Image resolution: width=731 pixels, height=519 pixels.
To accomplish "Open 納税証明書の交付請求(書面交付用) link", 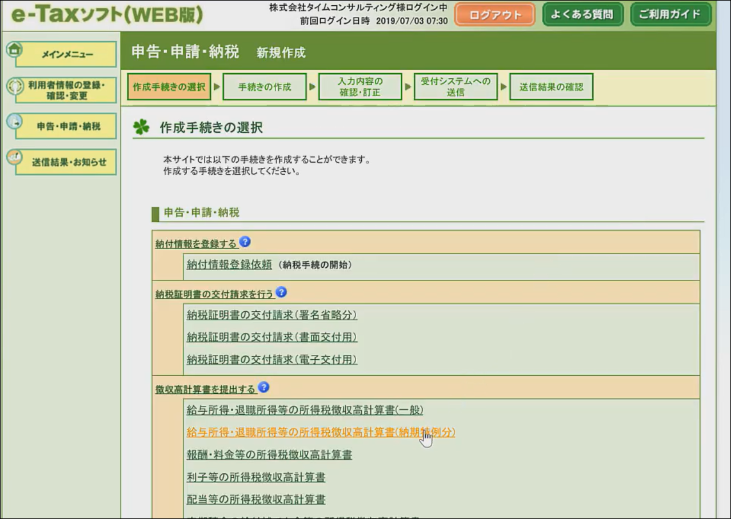I will (x=272, y=337).
